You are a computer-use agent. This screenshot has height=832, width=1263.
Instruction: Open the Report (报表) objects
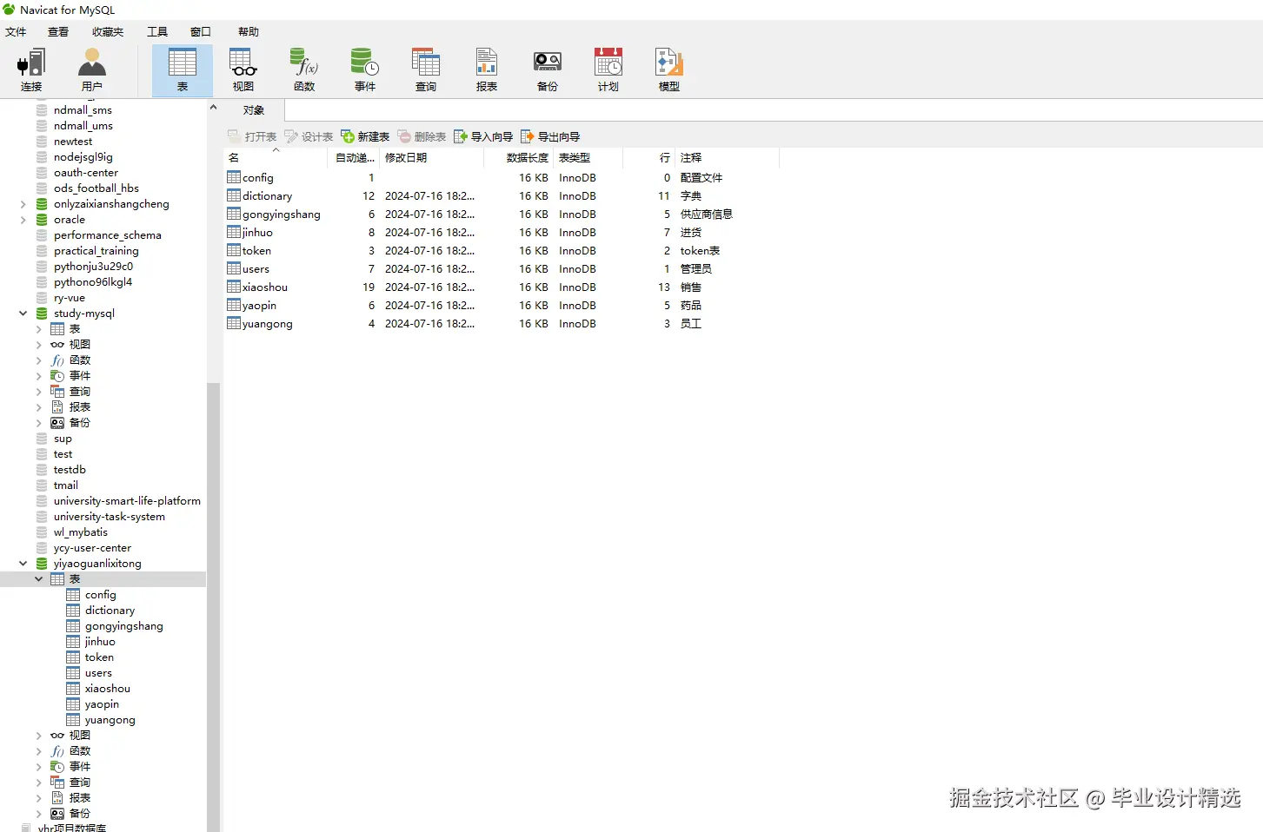[x=487, y=70]
